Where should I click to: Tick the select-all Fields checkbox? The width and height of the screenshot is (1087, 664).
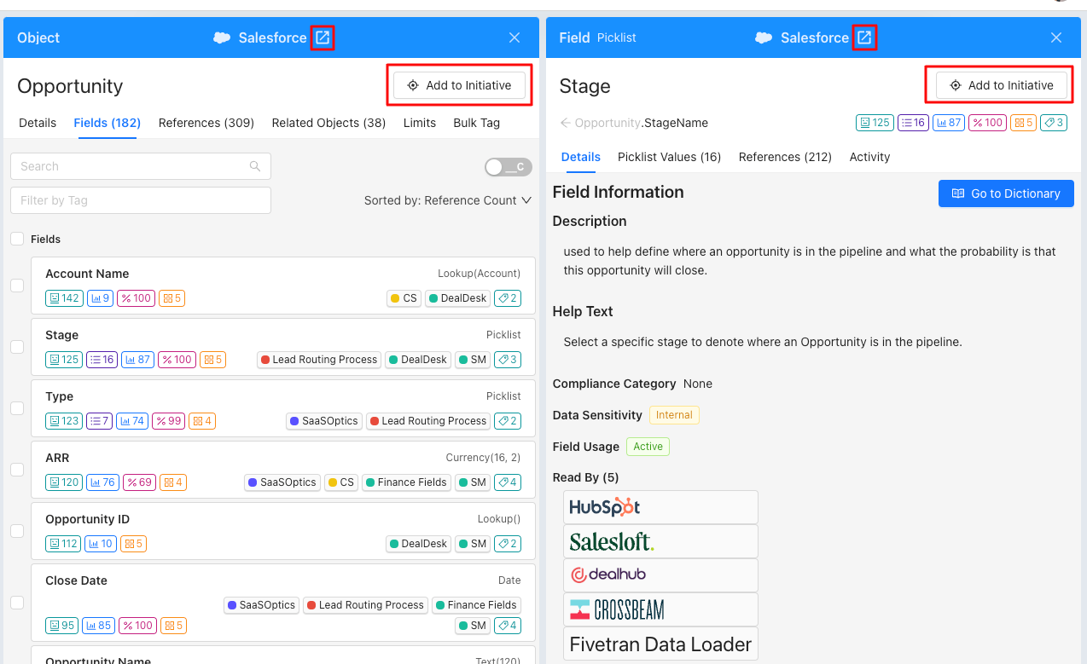17,240
